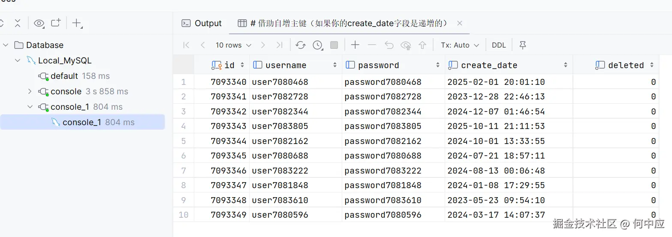Go to first page of results
This screenshot has width=672, height=237.
(186, 45)
